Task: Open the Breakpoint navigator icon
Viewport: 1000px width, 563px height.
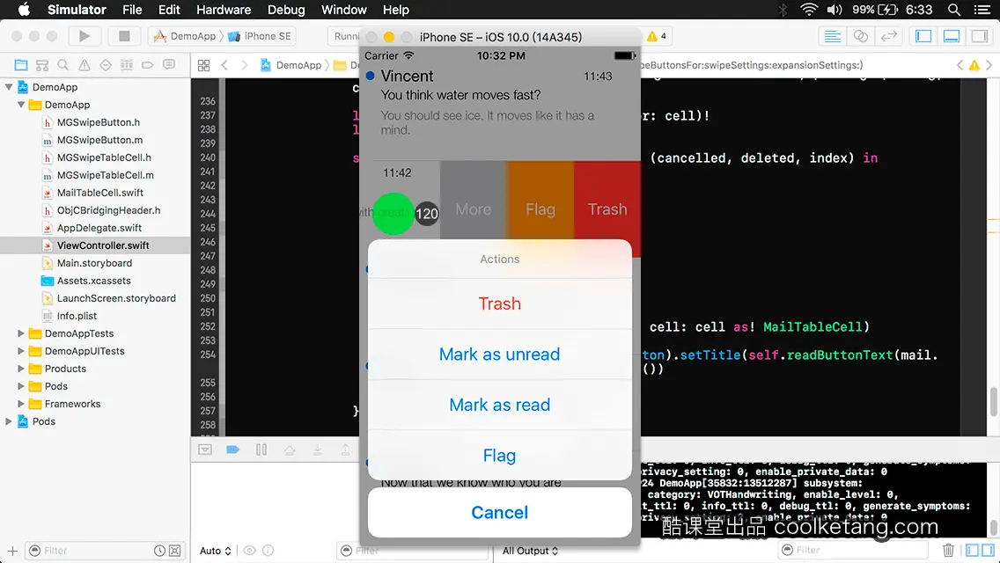Action: (x=148, y=65)
